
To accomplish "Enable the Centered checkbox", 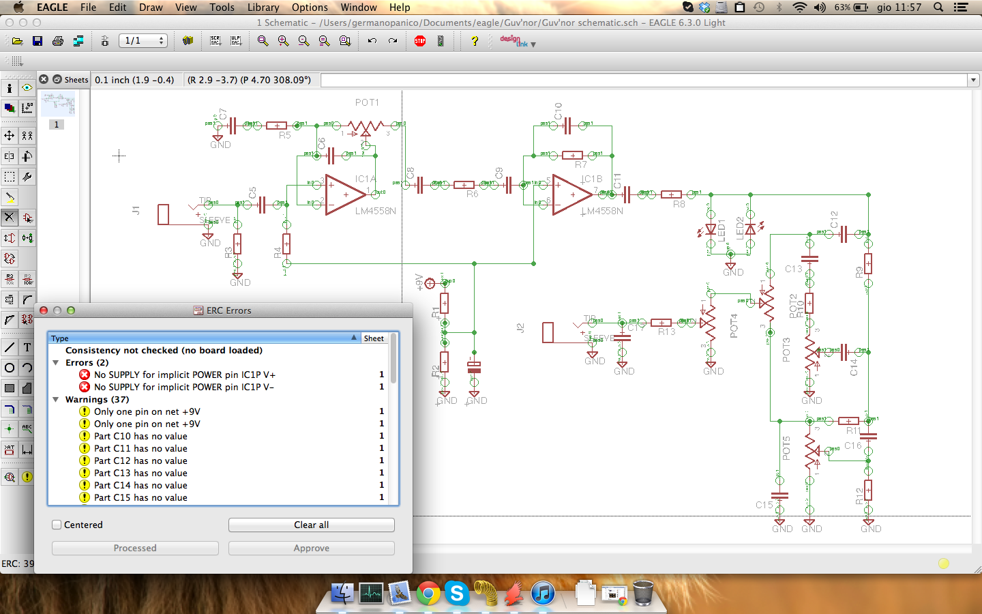I will click(x=57, y=525).
